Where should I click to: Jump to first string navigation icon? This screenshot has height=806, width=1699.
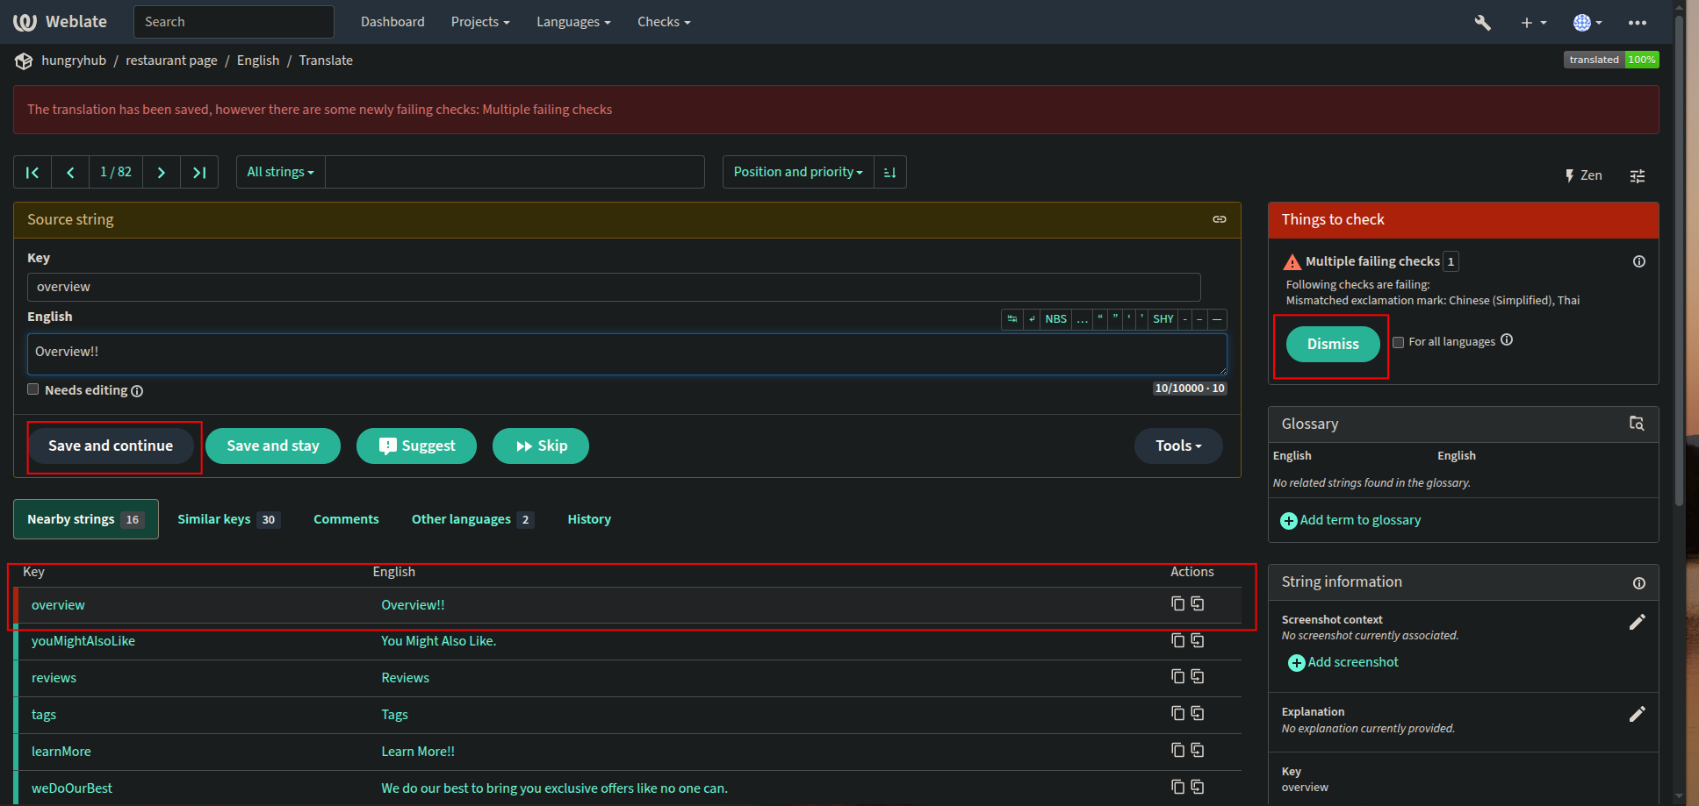32,173
